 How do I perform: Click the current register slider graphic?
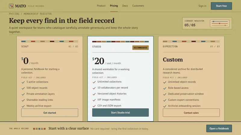(220, 23)
